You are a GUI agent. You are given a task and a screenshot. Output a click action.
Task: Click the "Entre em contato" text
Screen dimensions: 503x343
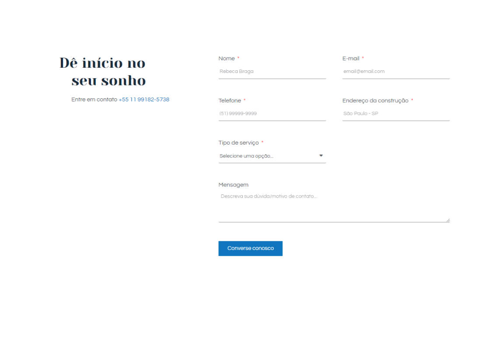pyautogui.click(x=94, y=100)
